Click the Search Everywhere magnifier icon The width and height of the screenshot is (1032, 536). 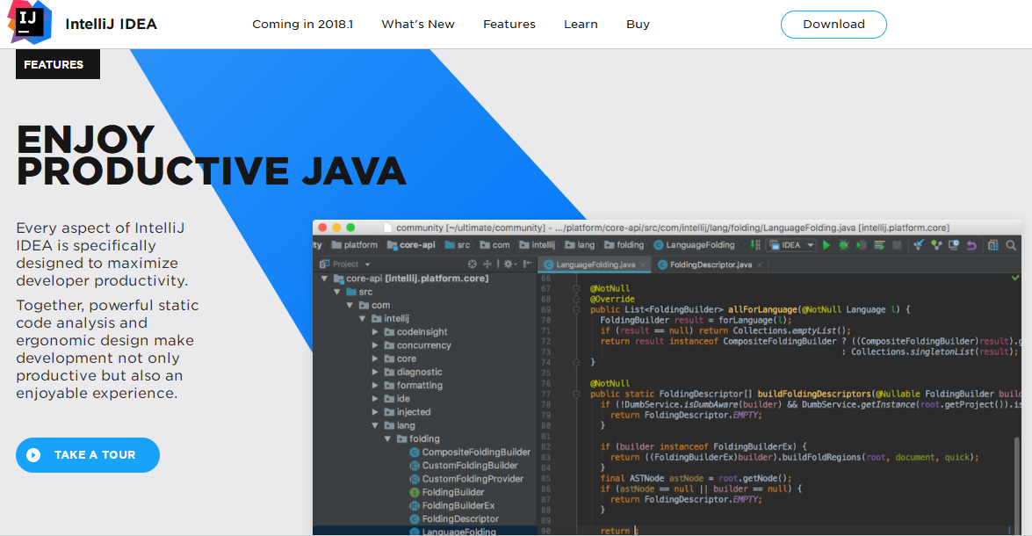click(1011, 245)
